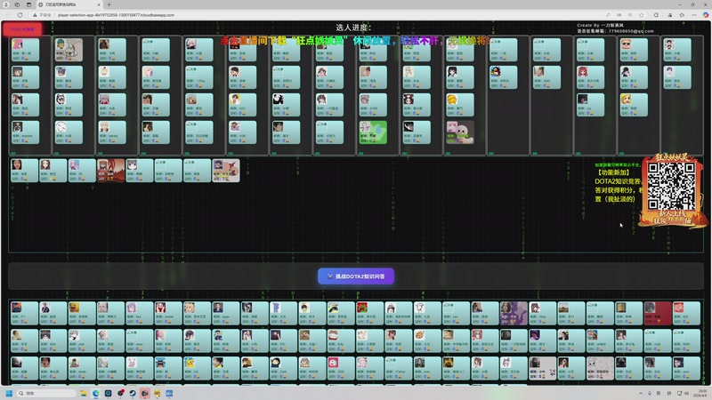Close the current browser tab
Viewport: 712px width, 400px height.
(x=99, y=4)
